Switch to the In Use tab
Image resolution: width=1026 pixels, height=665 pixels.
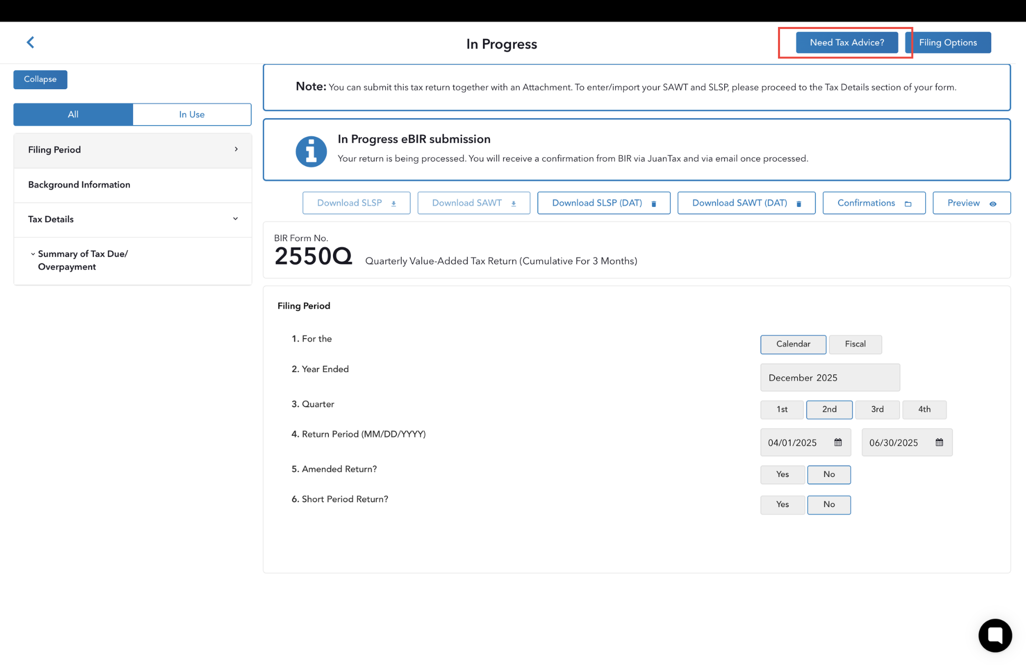click(192, 115)
